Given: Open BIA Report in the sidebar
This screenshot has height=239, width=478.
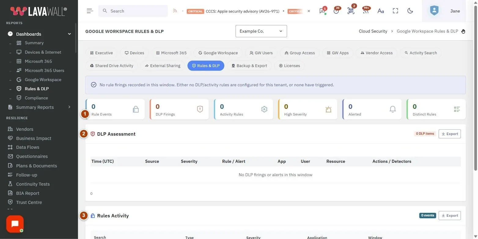Looking at the screenshot, I should click(x=28, y=193).
